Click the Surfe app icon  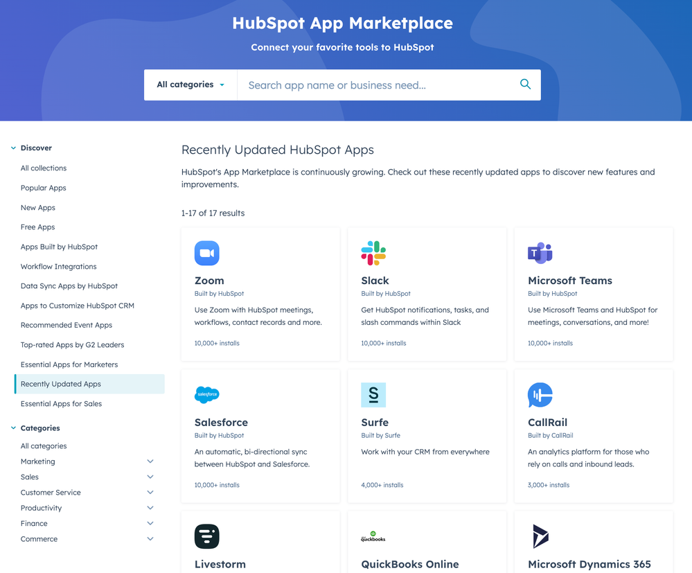pyautogui.click(x=373, y=395)
